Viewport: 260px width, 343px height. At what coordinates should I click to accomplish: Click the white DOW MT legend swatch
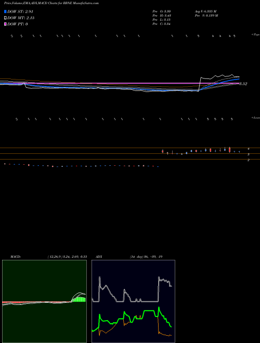[5, 18]
